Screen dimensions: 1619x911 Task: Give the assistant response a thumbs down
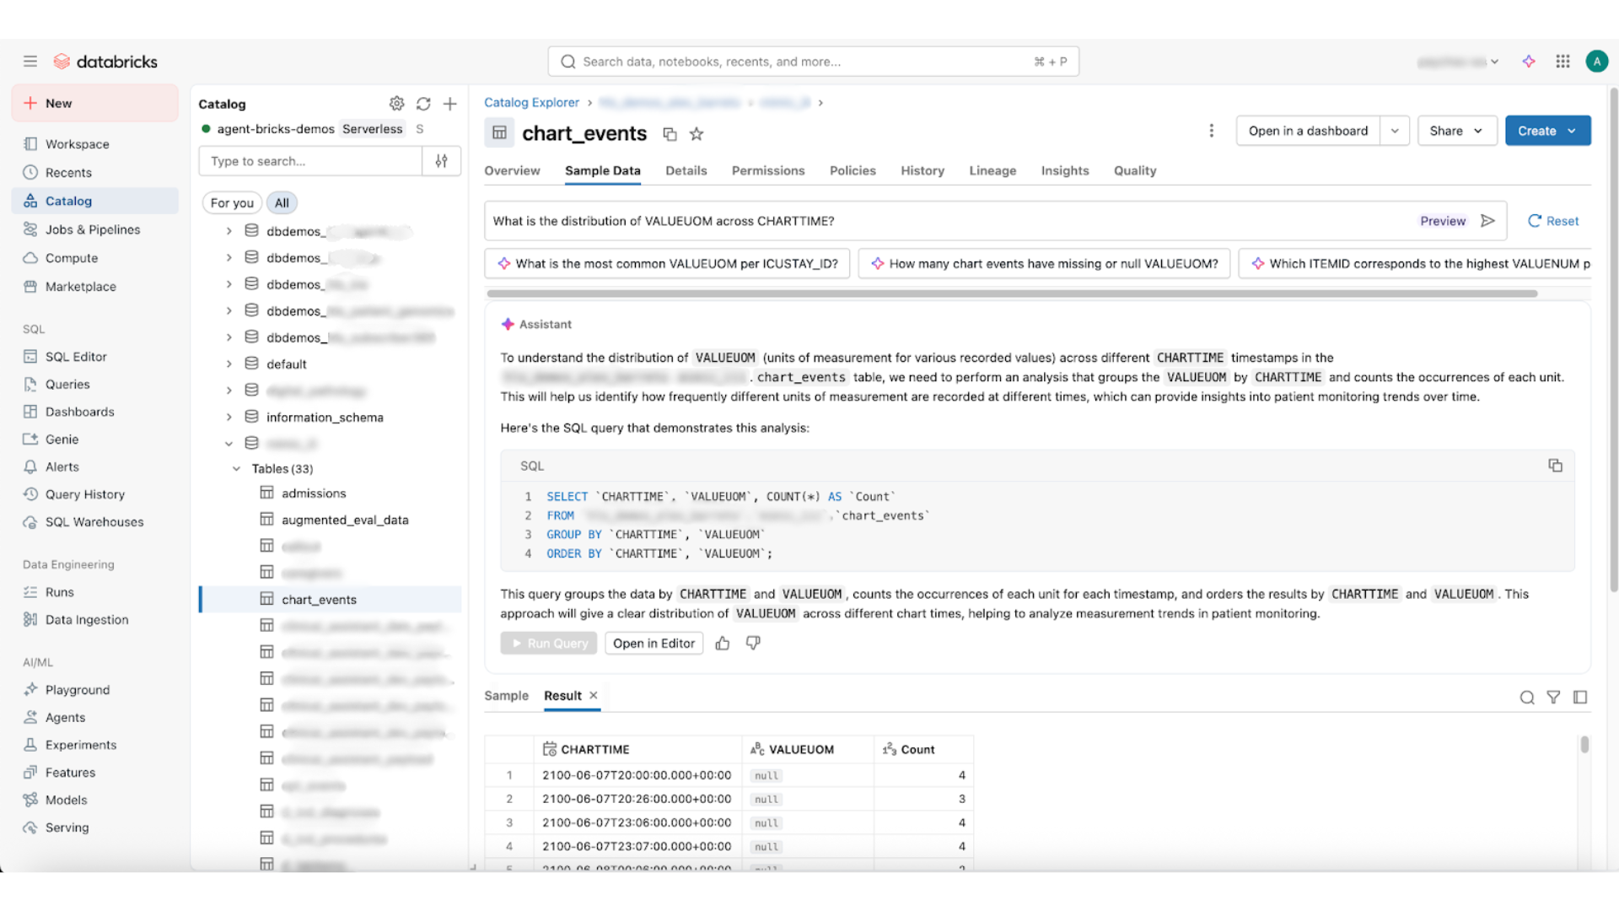coord(752,643)
